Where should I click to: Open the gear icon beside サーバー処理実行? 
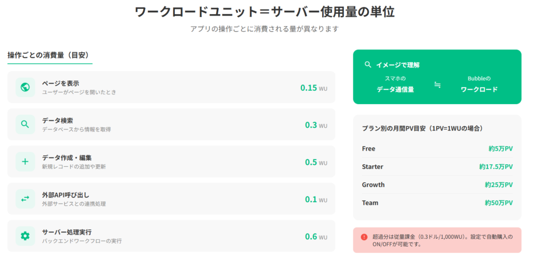click(x=25, y=236)
